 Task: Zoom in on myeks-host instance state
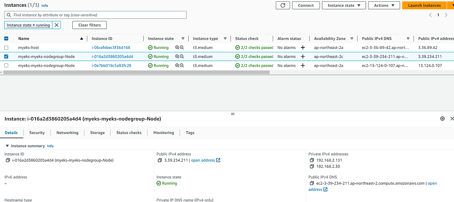point(177,47)
